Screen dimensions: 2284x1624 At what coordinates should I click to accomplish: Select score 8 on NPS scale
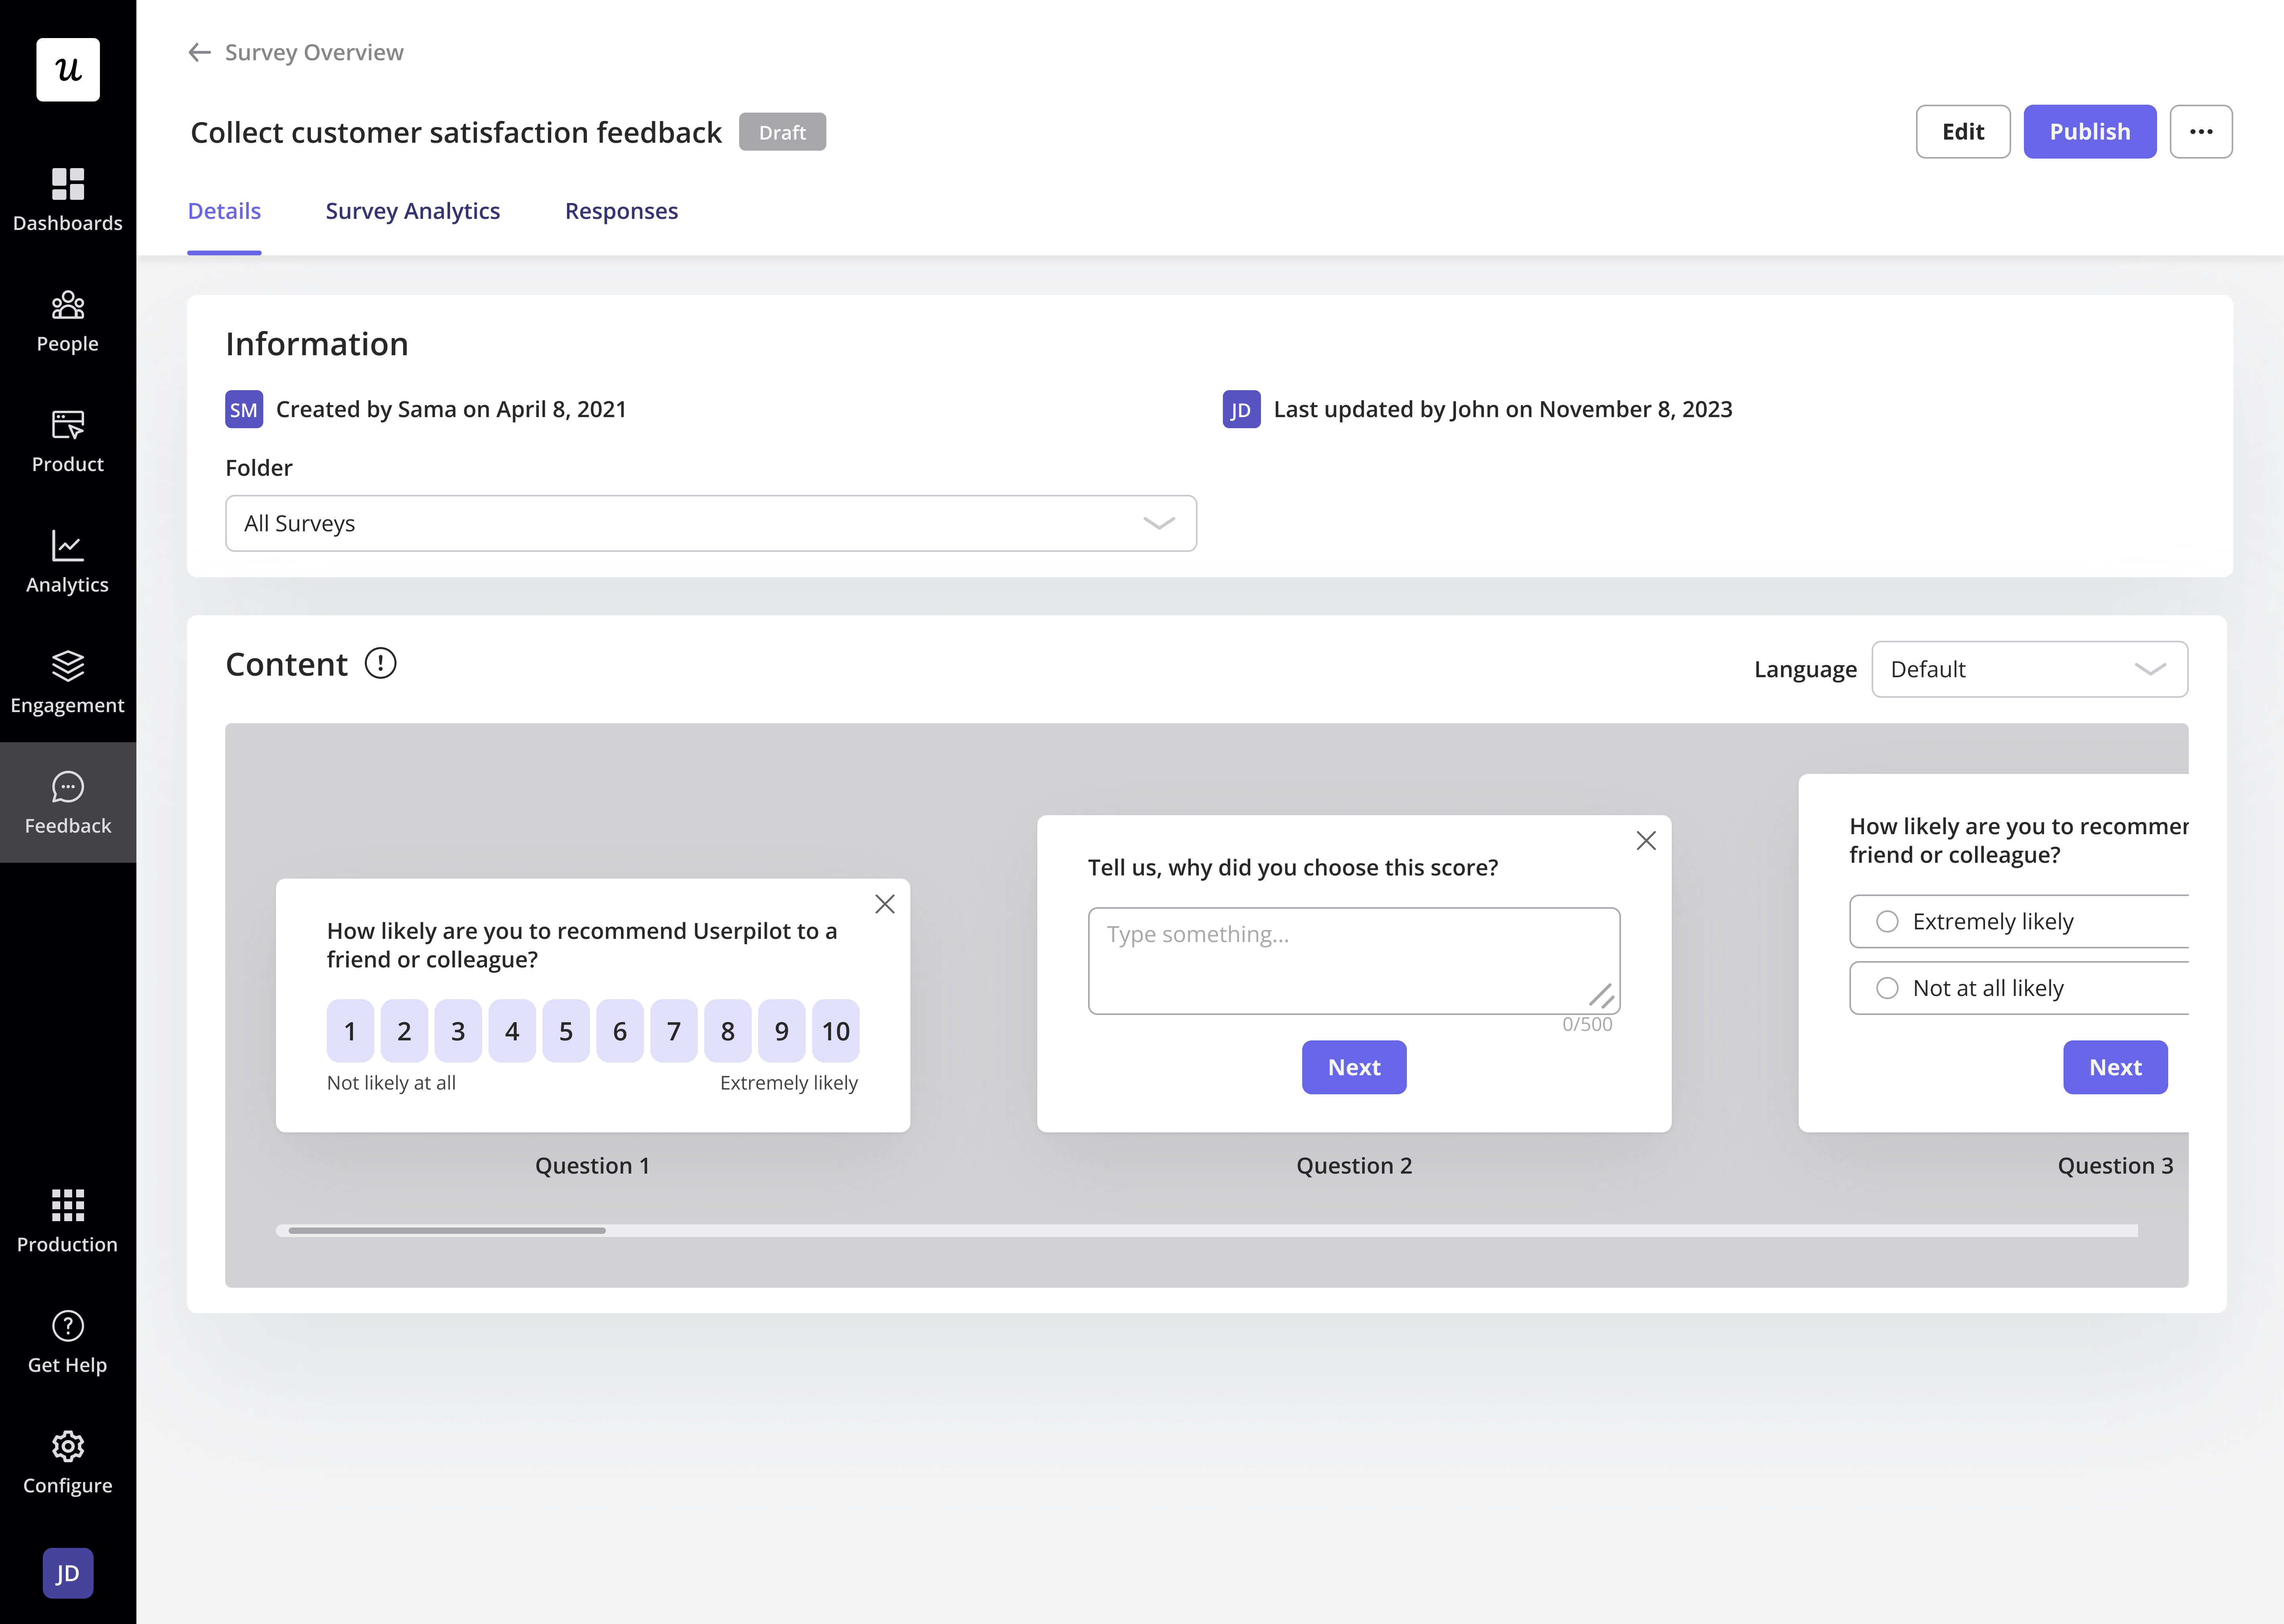pyautogui.click(x=728, y=1031)
